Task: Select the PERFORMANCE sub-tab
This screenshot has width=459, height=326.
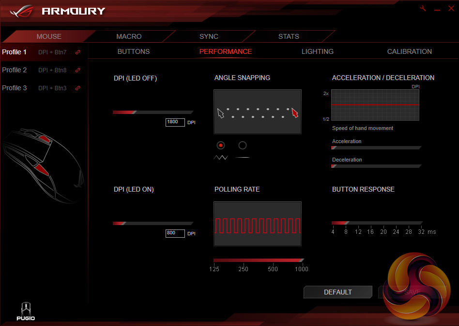Action: (226, 51)
